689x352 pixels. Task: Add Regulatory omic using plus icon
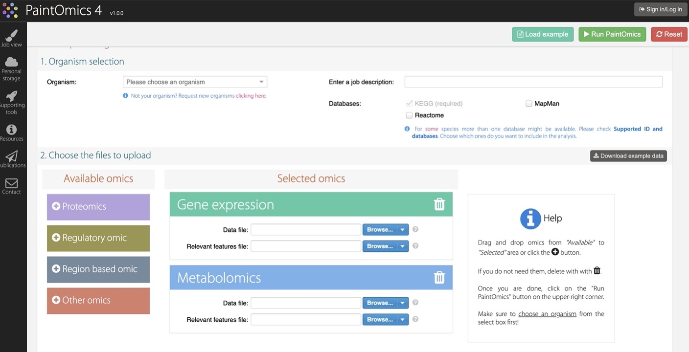point(56,238)
